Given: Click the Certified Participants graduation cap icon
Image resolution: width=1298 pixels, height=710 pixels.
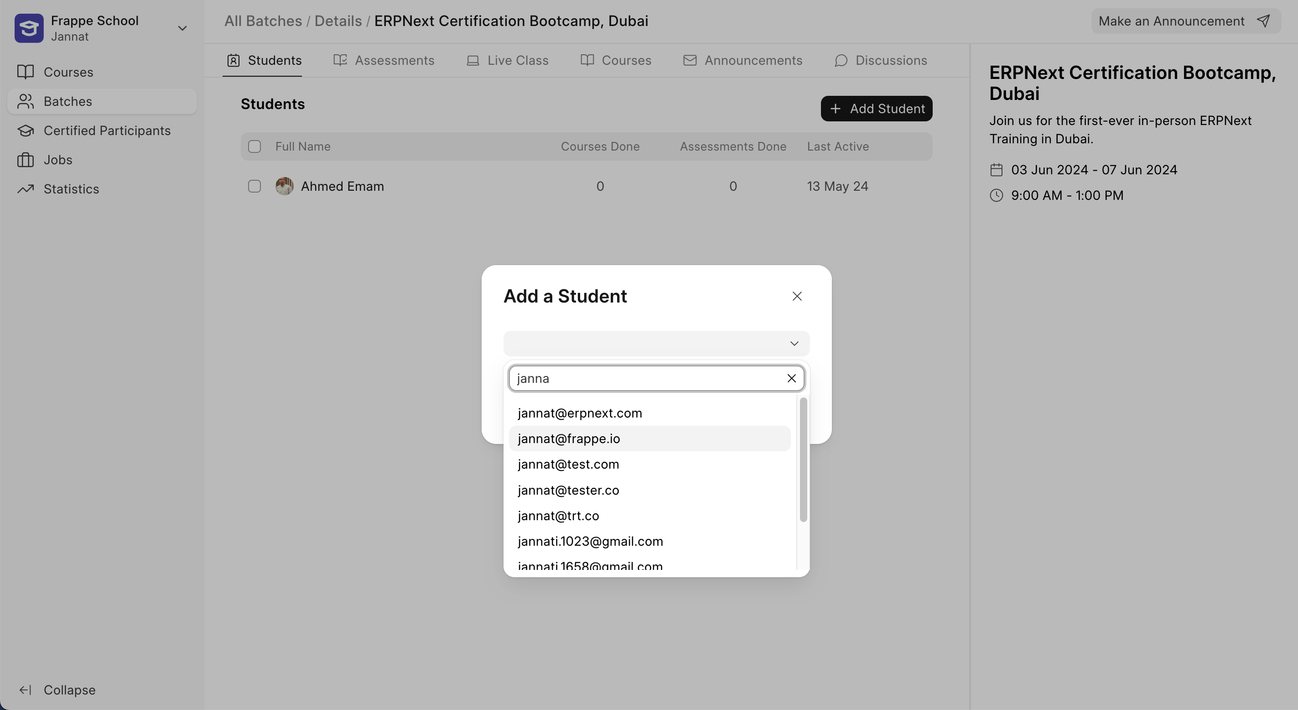Looking at the screenshot, I should [x=26, y=131].
